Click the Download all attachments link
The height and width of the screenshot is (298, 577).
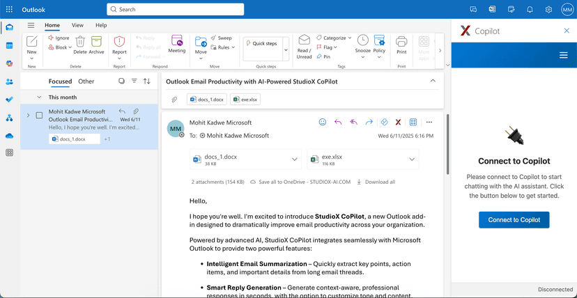click(x=376, y=182)
